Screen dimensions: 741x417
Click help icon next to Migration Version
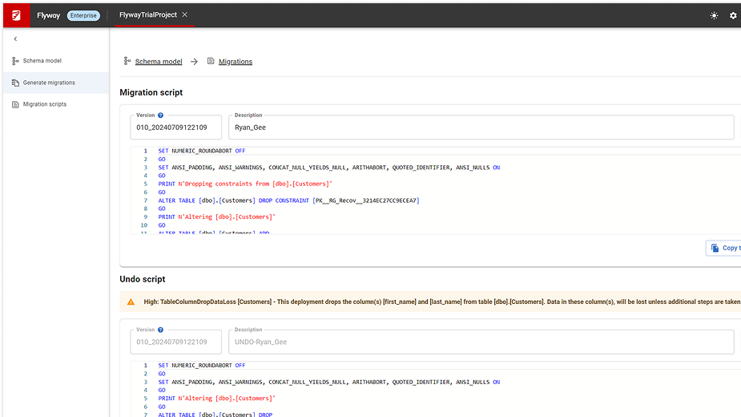click(161, 115)
